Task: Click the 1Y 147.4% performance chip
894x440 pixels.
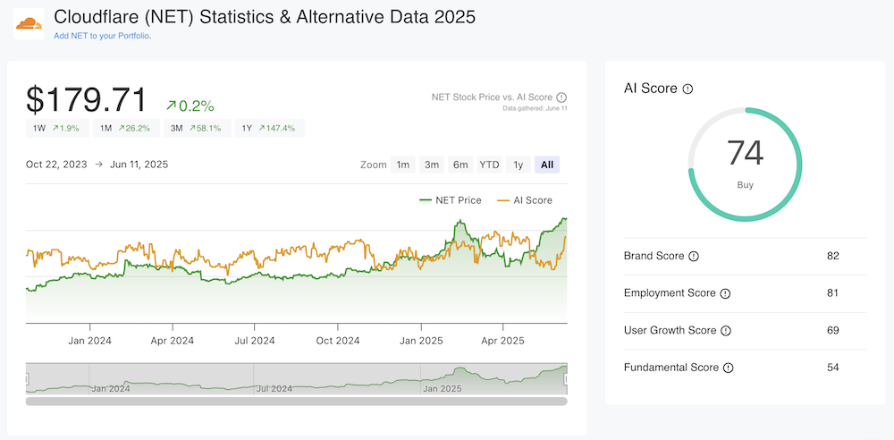Action: [270, 129]
